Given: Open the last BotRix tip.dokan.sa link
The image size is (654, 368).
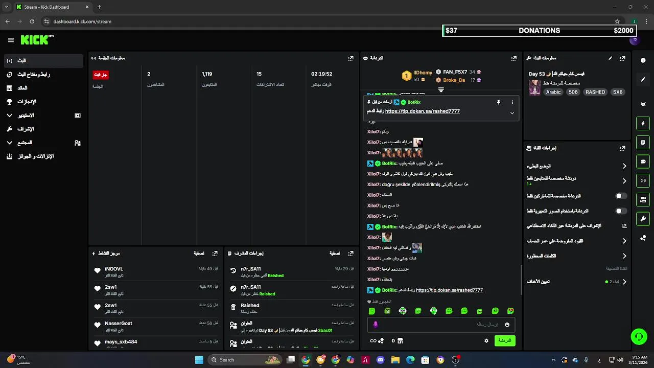Looking at the screenshot, I should pos(449,290).
